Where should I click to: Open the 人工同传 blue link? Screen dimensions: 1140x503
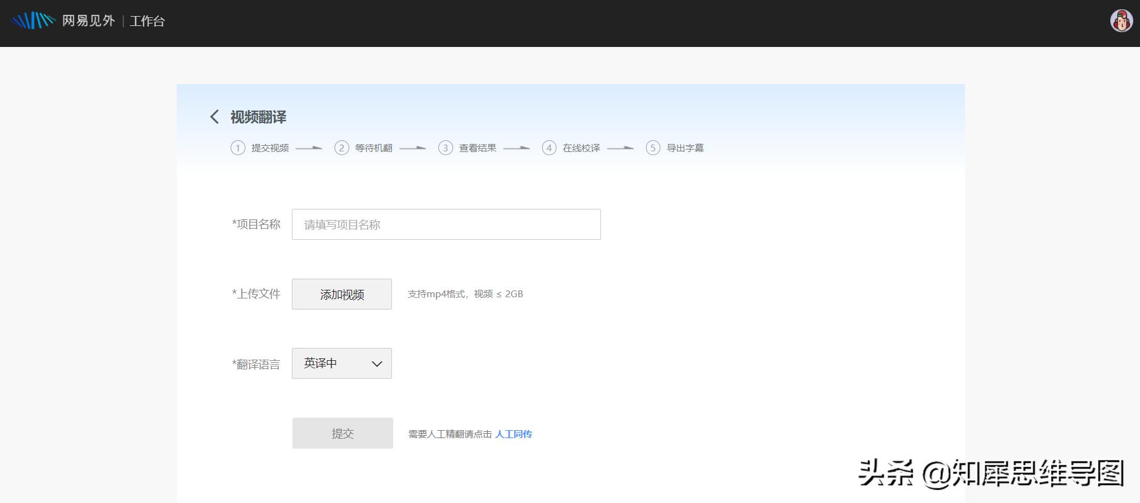(x=513, y=434)
